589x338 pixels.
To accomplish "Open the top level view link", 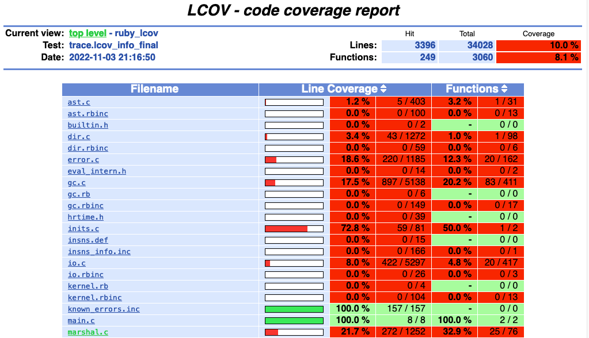I will tap(88, 33).
